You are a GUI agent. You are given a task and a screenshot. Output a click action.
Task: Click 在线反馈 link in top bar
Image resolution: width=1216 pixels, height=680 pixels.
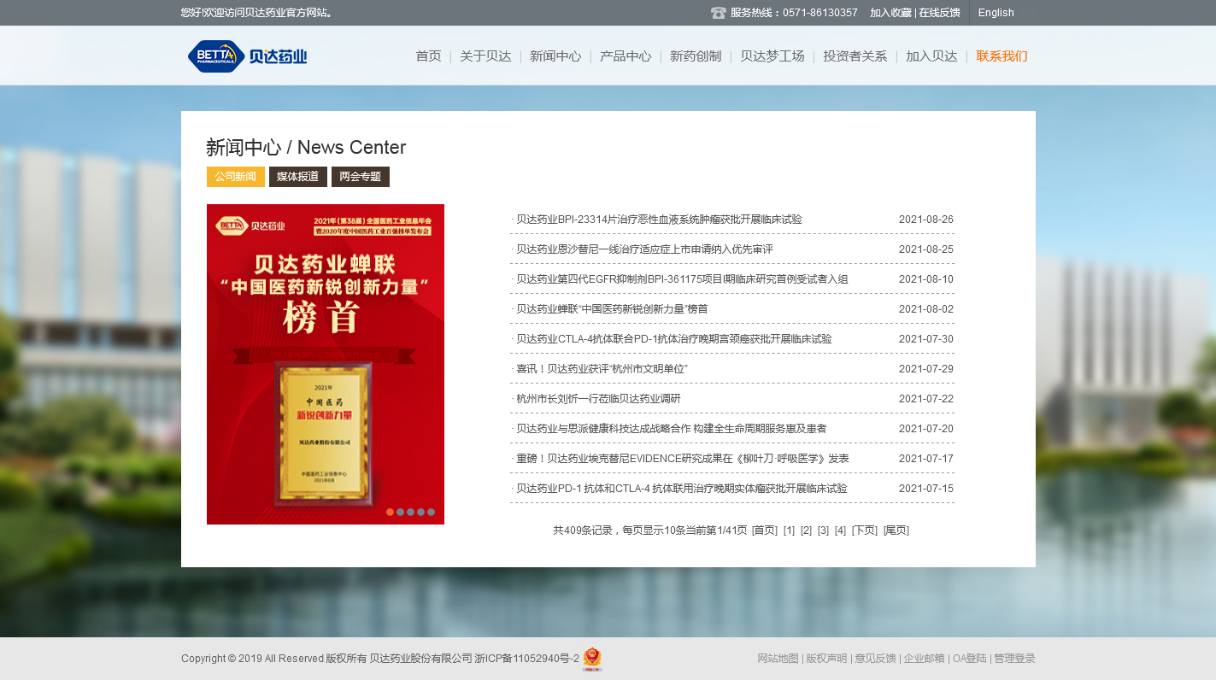(x=939, y=13)
